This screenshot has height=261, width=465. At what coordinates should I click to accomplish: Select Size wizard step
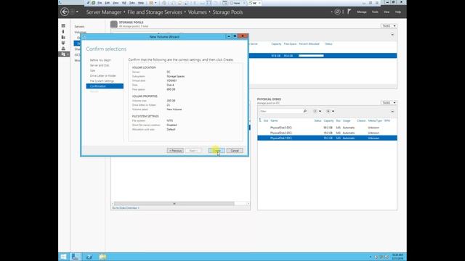pyautogui.click(x=92, y=71)
